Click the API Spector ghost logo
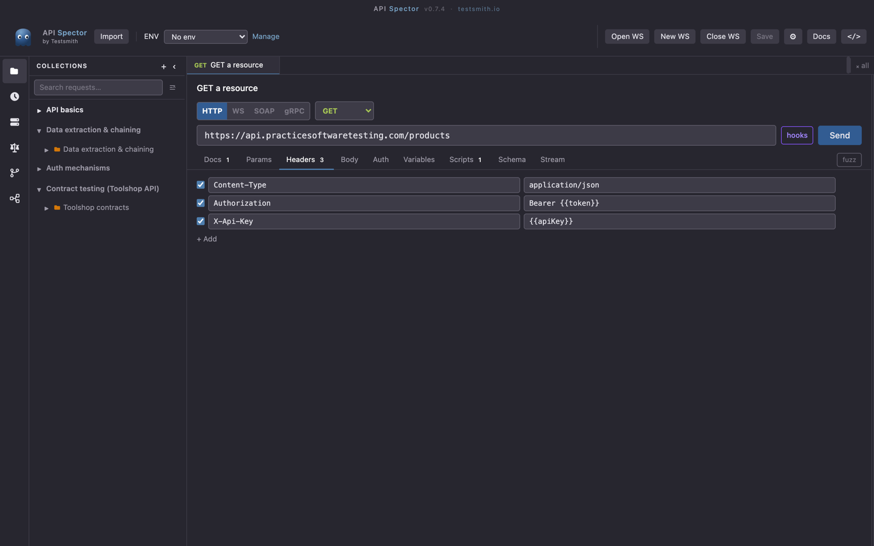The height and width of the screenshot is (546, 874). [x=23, y=37]
